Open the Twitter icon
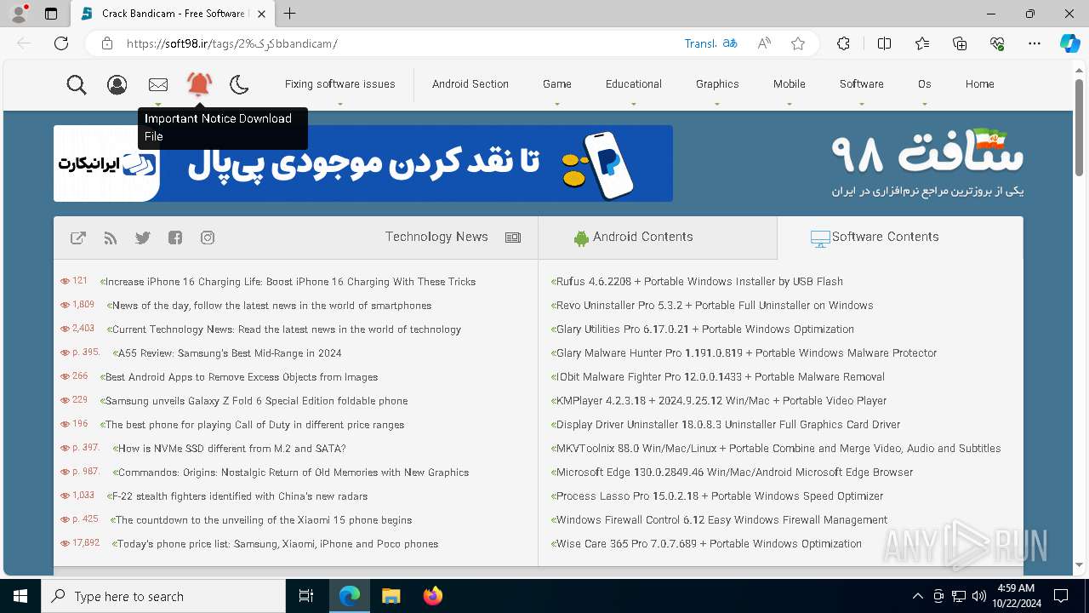The height and width of the screenshot is (613, 1089). pyautogui.click(x=143, y=238)
